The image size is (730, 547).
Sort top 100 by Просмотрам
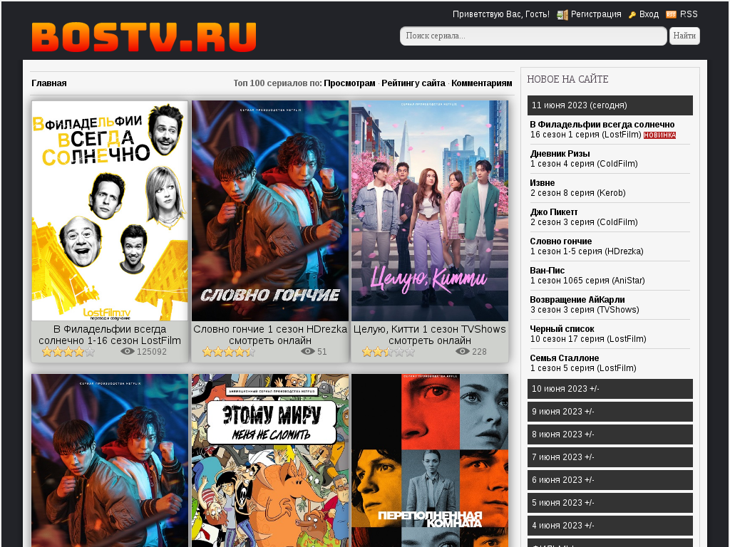[349, 83]
